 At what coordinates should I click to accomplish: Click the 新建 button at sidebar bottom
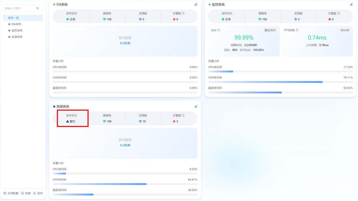26,193
